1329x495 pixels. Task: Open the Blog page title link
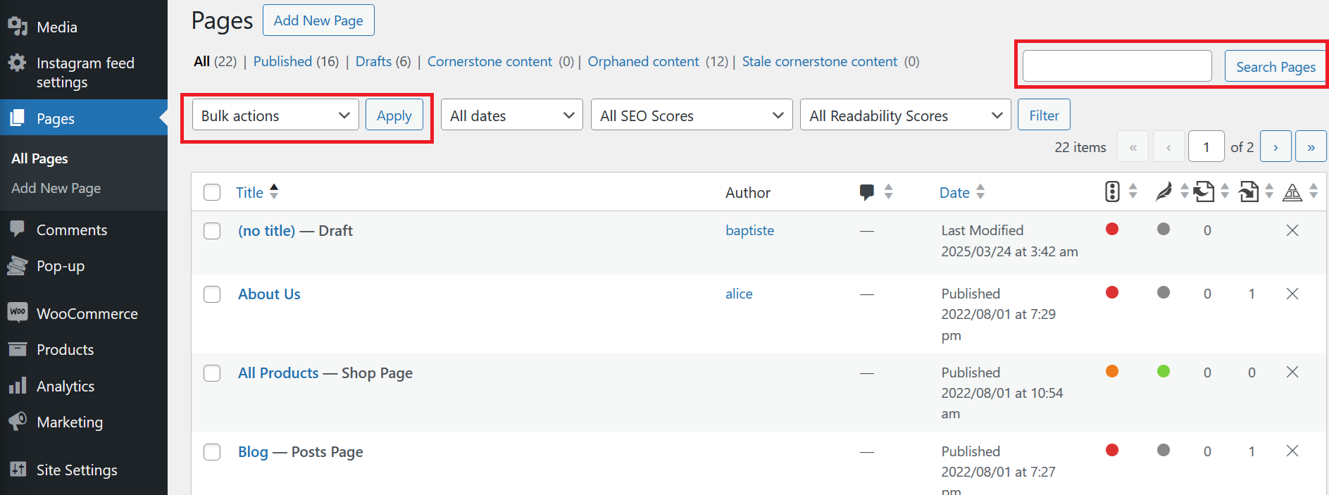tap(253, 452)
